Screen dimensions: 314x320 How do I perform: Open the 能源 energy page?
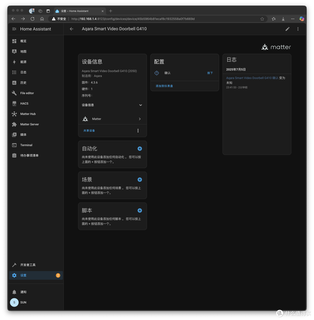(36, 62)
